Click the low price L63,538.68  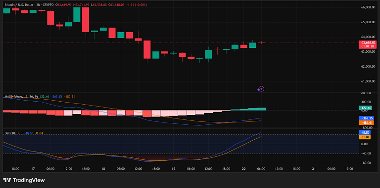(99, 4)
